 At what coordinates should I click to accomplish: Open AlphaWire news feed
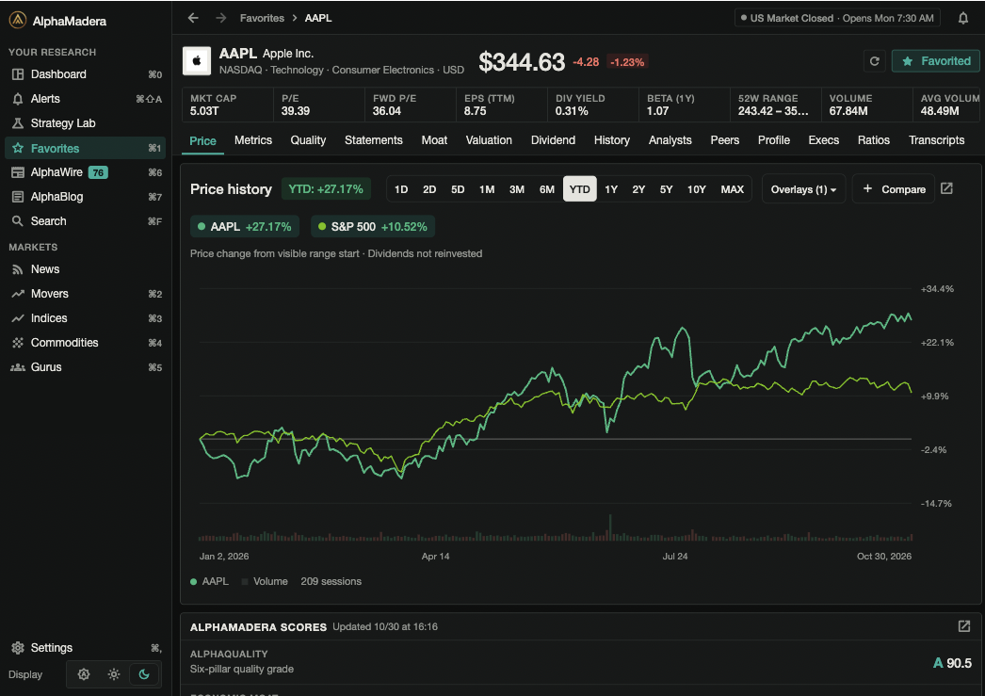86,172
